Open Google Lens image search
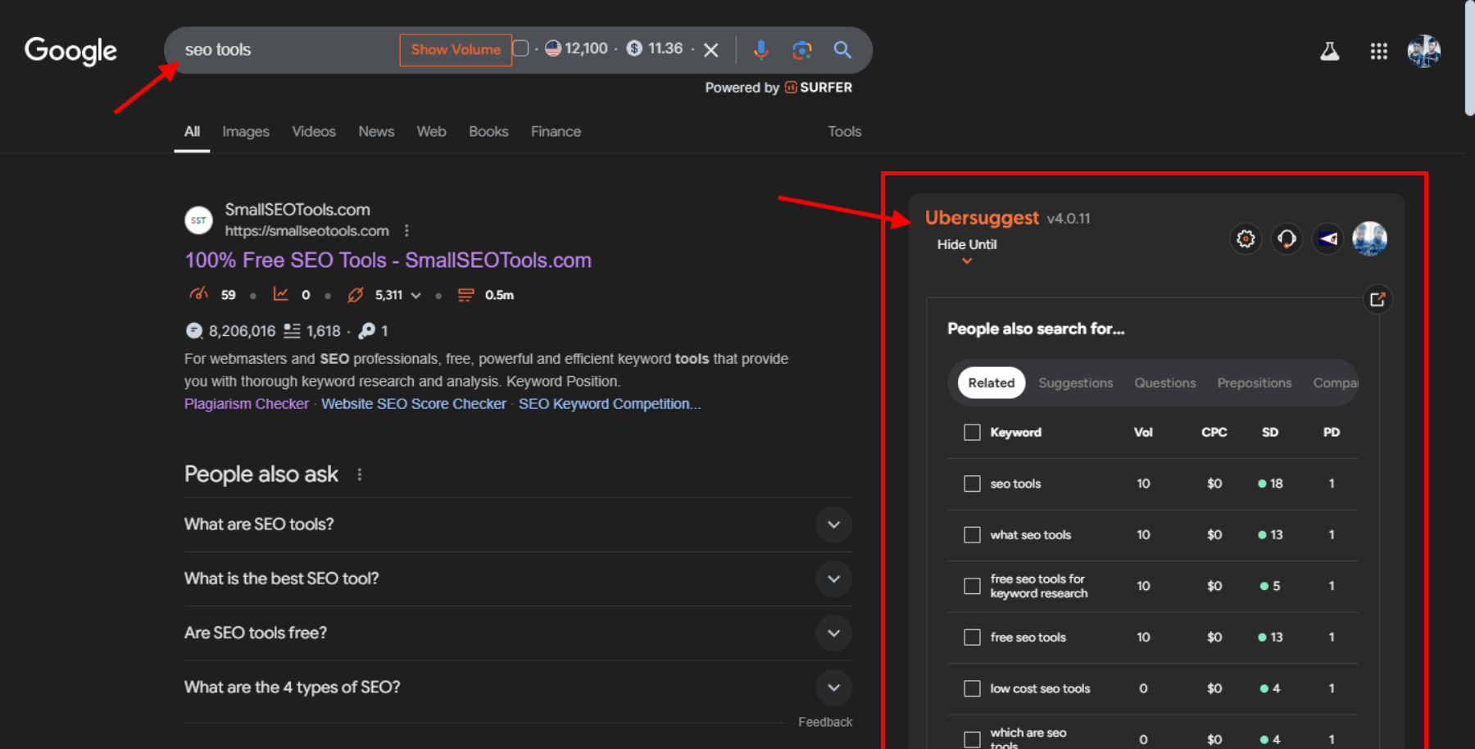 [801, 50]
